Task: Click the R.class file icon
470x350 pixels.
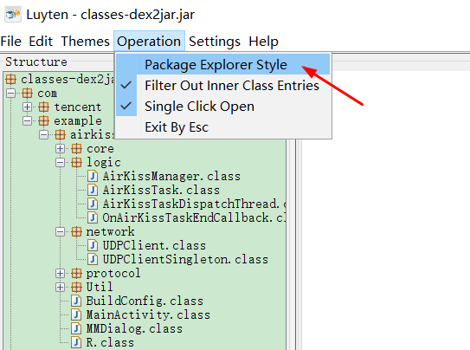Action: point(76,342)
